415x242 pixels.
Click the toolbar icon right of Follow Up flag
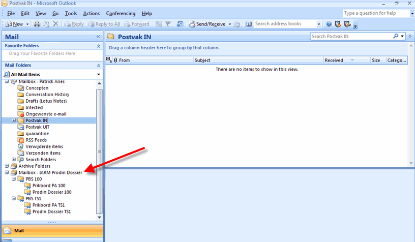(x=180, y=24)
